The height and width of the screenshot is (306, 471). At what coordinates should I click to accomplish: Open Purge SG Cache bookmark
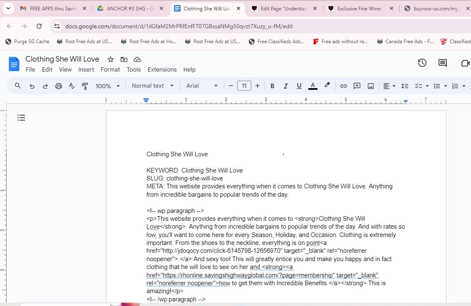(x=27, y=42)
